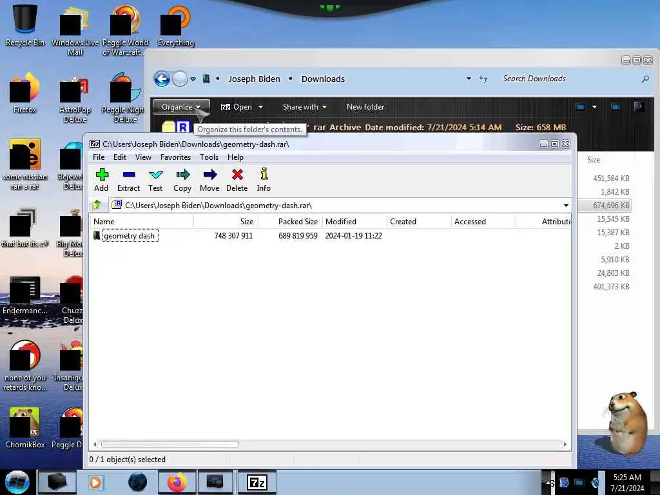Run Test on the archive
This screenshot has height=495, width=660.
tap(155, 180)
